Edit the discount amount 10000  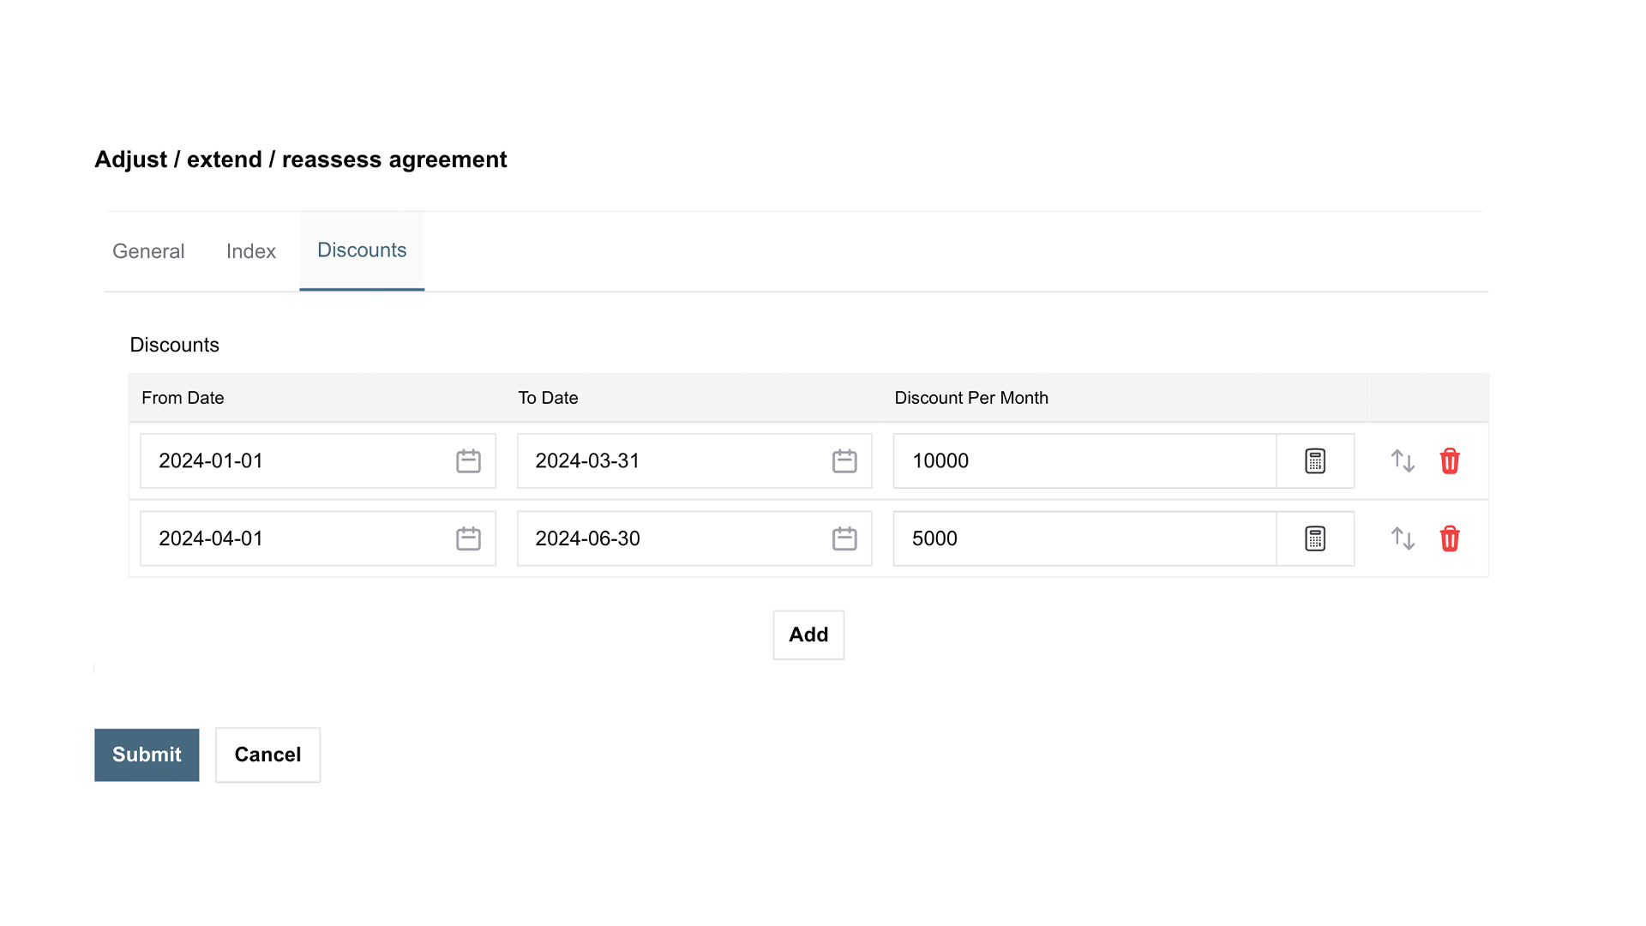[x=1084, y=461]
